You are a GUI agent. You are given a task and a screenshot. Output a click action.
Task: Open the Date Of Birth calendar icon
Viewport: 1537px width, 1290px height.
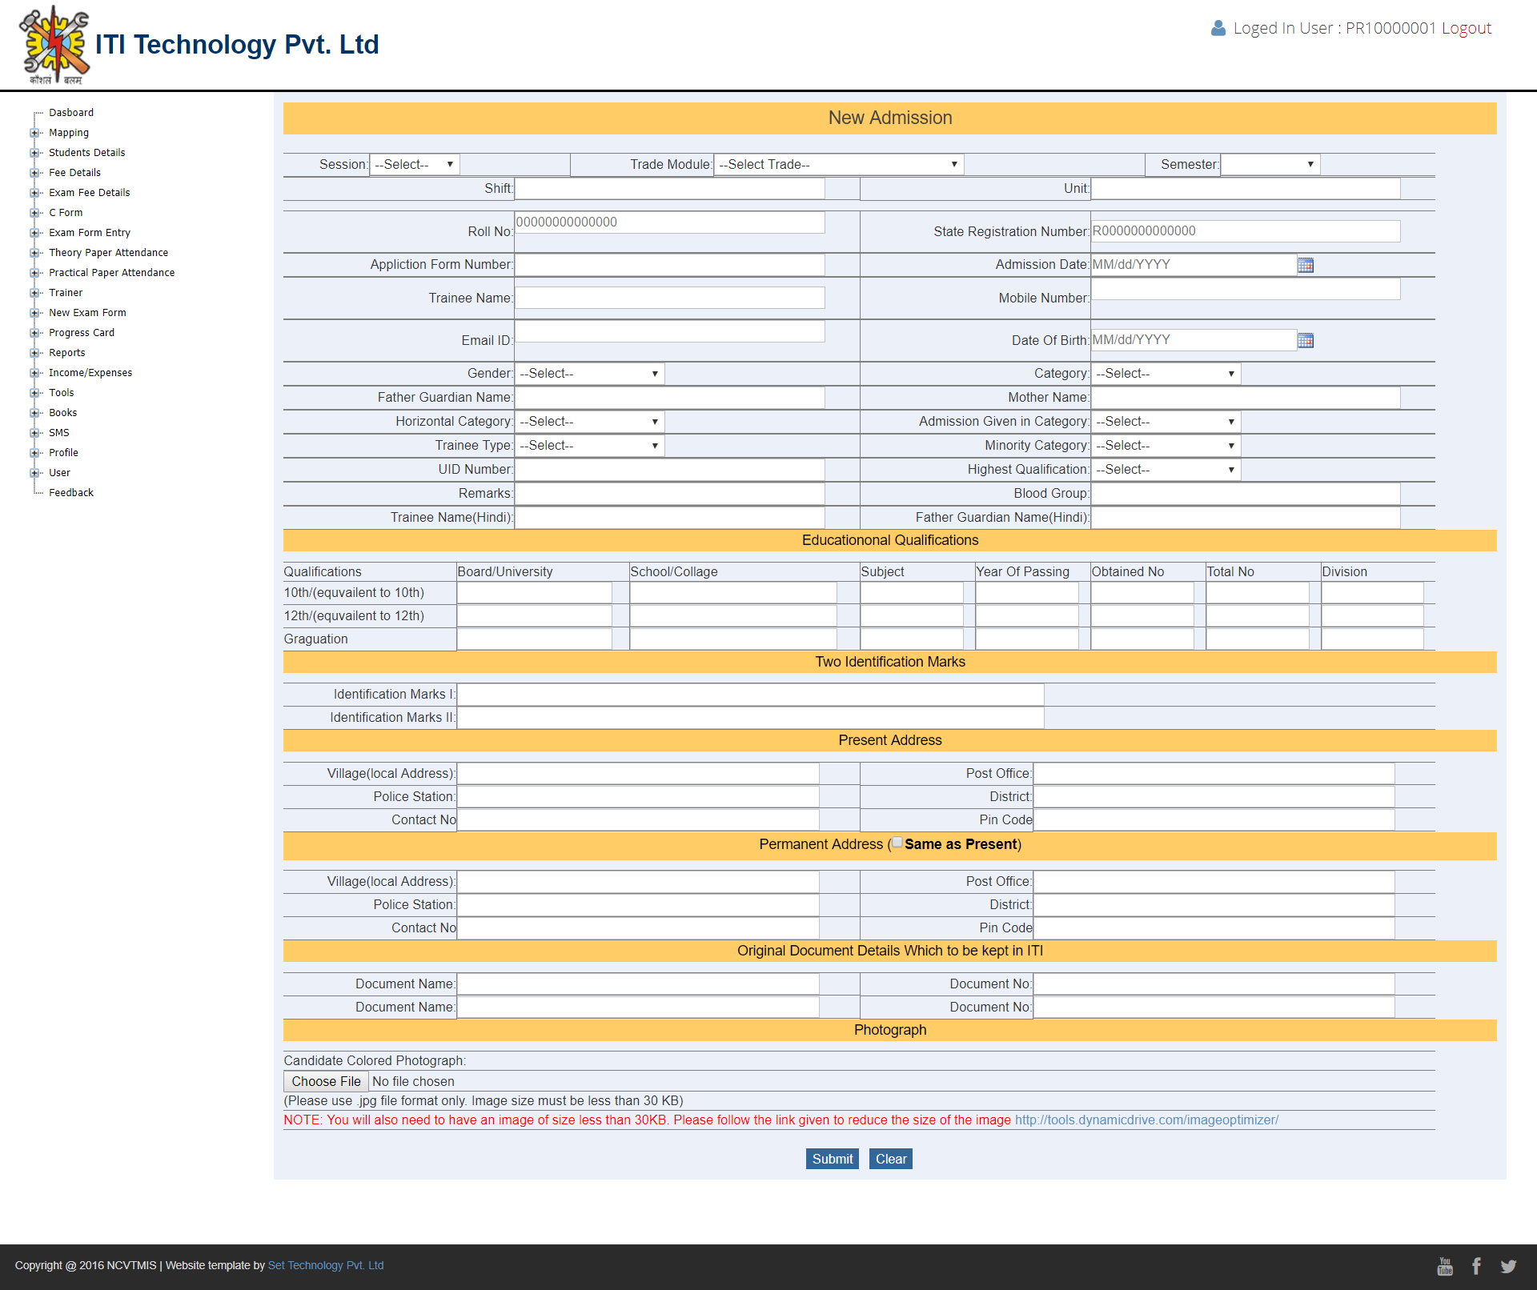pos(1305,340)
